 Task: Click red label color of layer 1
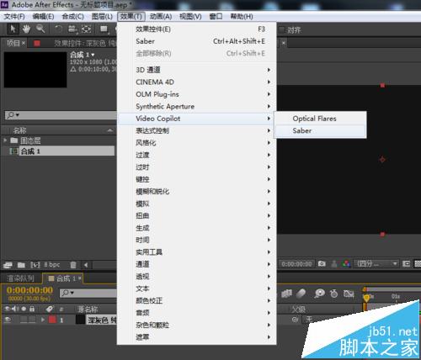(52, 320)
